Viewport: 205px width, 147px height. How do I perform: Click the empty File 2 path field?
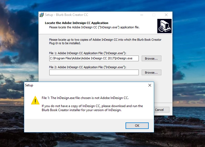(94, 73)
